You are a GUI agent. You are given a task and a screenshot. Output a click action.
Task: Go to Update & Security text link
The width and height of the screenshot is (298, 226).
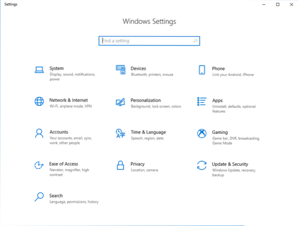point(230,164)
